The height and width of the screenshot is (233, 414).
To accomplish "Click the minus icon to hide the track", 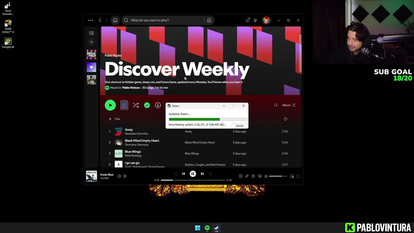I will pyautogui.click(x=119, y=176).
